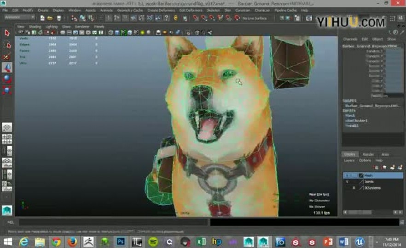
Task: Click the MEL command line input field
Action: [x=113, y=222]
